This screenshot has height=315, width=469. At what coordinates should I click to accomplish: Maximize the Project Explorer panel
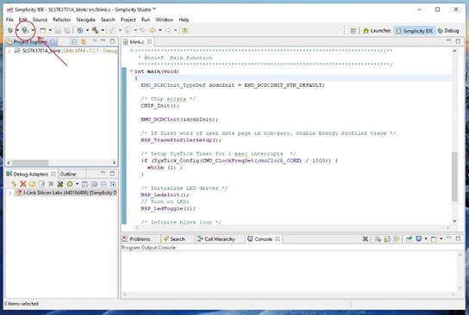pos(112,41)
